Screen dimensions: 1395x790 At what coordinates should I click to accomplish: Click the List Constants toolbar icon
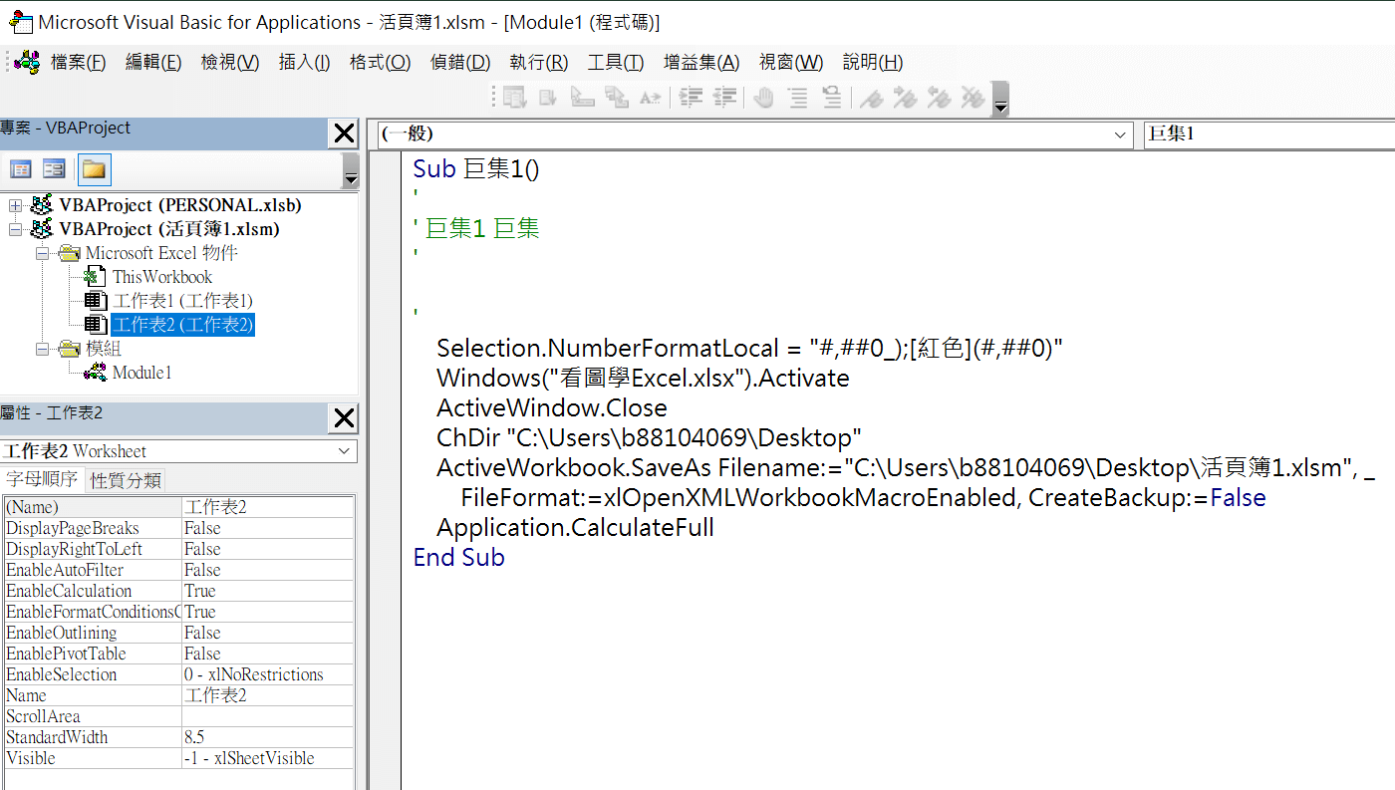(x=548, y=97)
